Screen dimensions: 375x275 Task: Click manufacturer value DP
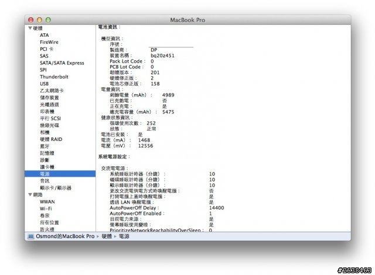(x=154, y=50)
